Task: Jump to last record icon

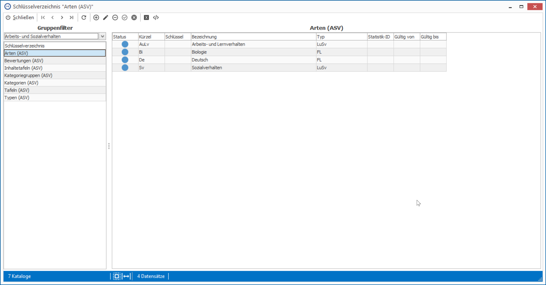Action: click(x=71, y=18)
